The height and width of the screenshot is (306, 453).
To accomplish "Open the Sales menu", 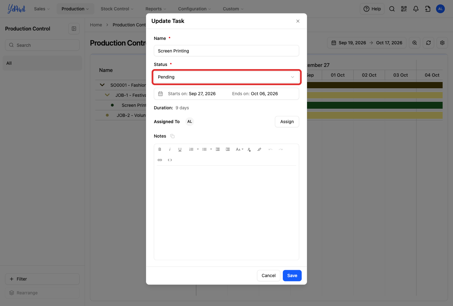I will (42, 9).
